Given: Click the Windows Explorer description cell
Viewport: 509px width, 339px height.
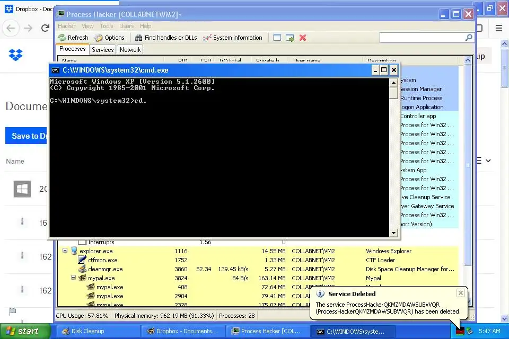Looking at the screenshot, I should [389, 251].
